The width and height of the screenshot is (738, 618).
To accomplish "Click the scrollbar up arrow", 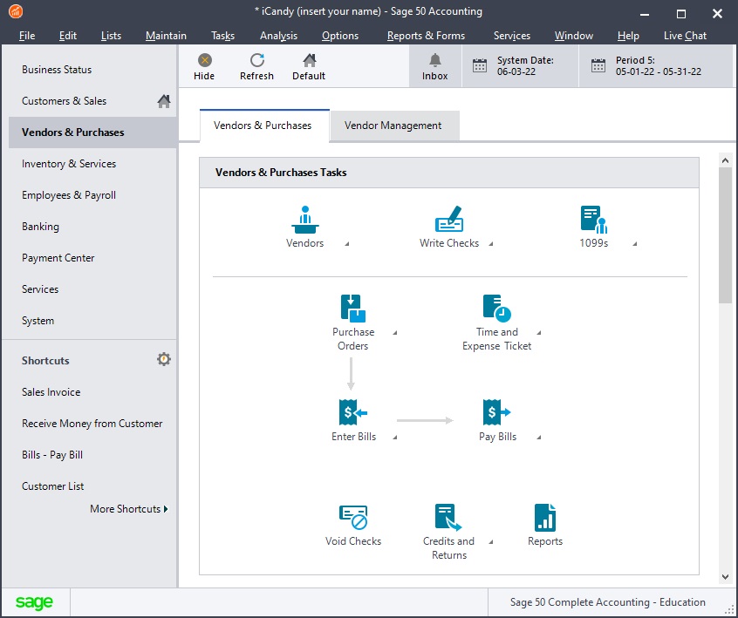I will tap(725, 161).
